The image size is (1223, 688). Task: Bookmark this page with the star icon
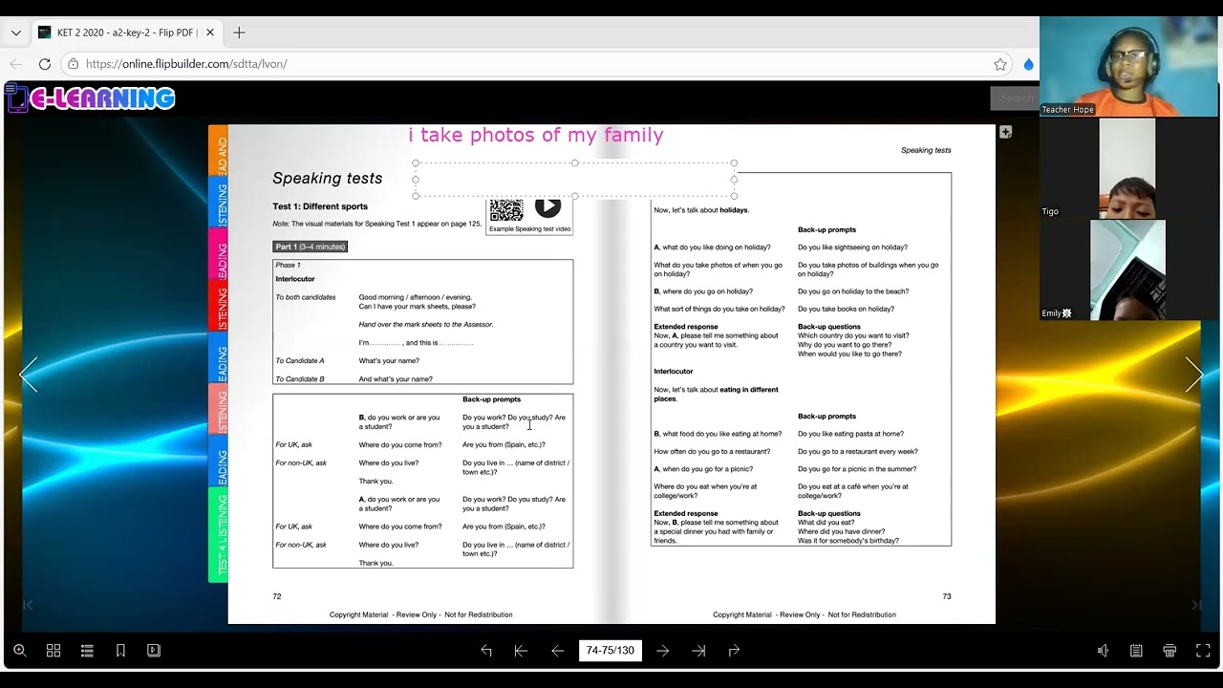[1000, 64]
